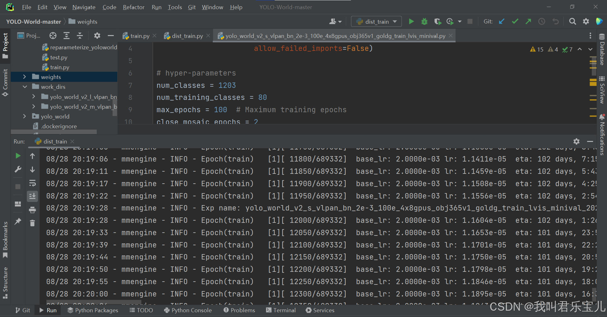Open the Refactor menu
This screenshot has height=317, width=607.
[133, 7]
